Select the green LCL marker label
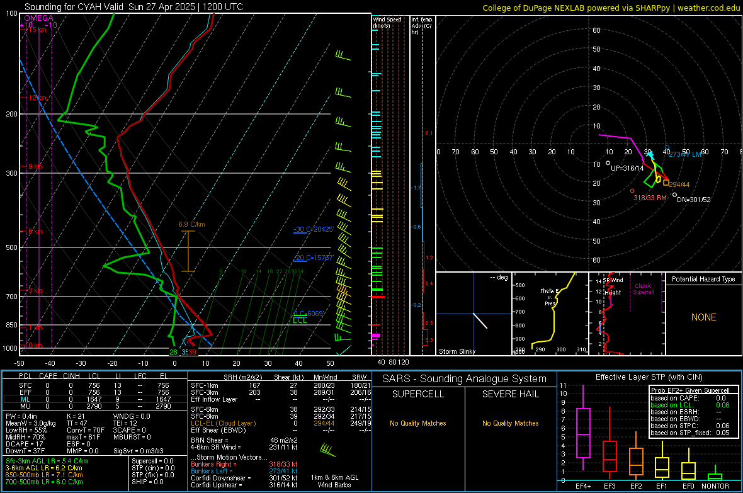Screen dimensions: 743x493 (x=300, y=320)
